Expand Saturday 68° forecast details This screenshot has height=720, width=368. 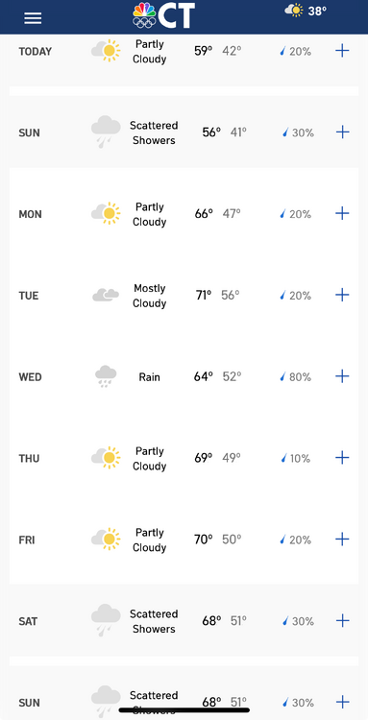[x=343, y=621]
